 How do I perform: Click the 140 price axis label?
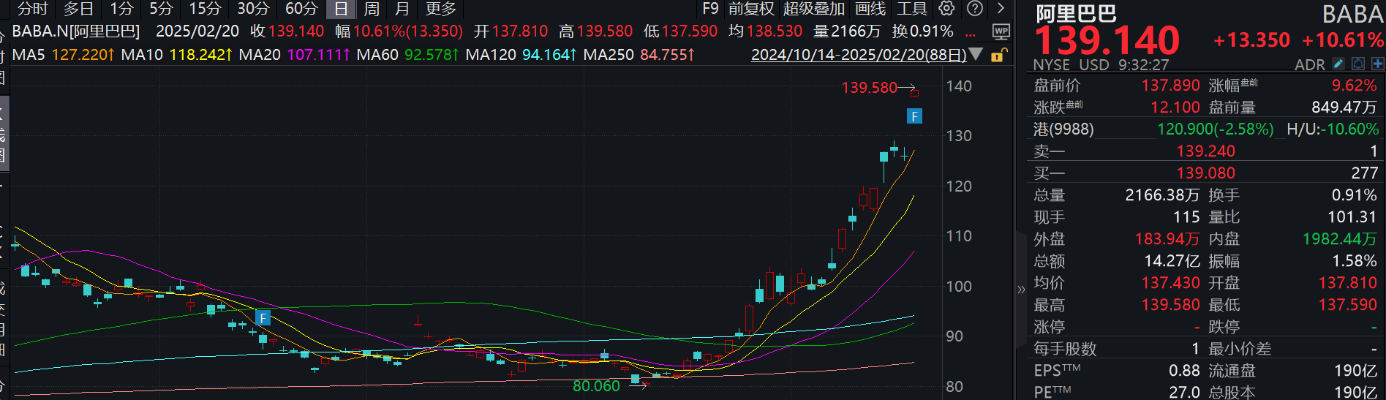coord(958,86)
